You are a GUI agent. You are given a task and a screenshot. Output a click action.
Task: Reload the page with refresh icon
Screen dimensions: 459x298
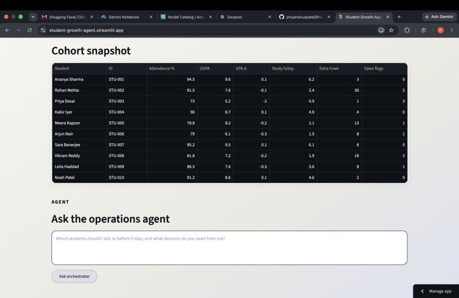pyautogui.click(x=30, y=30)
